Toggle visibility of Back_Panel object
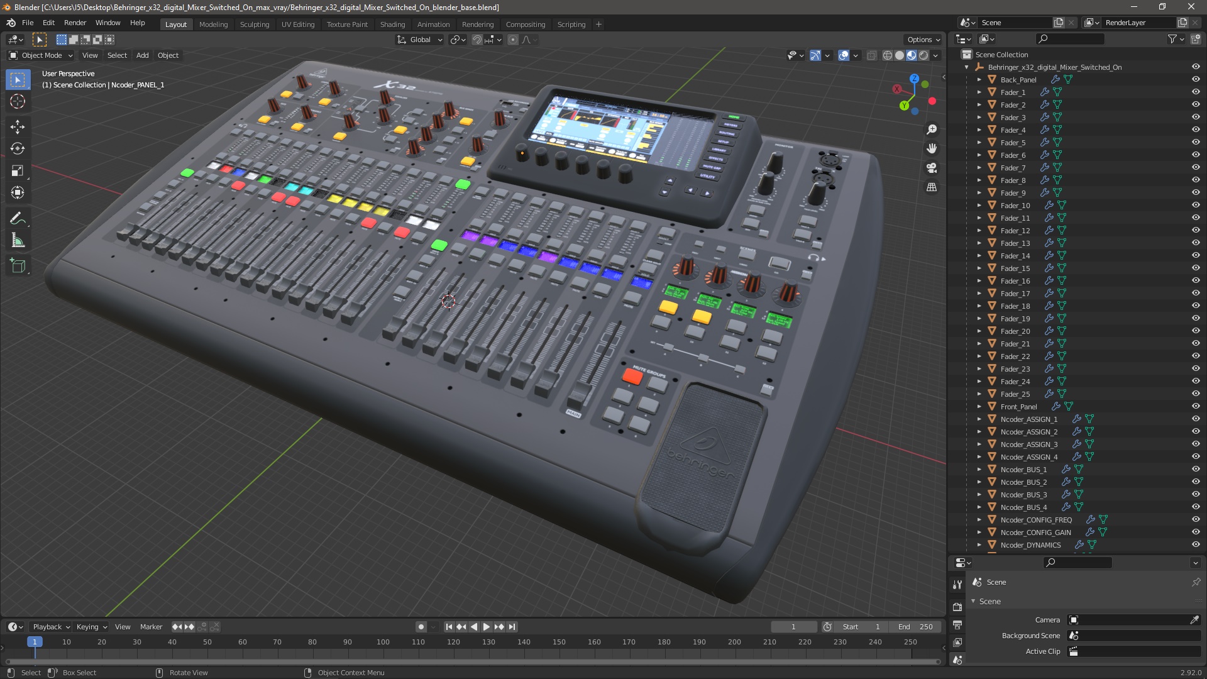1207x679 pixels. point(1196,79)
